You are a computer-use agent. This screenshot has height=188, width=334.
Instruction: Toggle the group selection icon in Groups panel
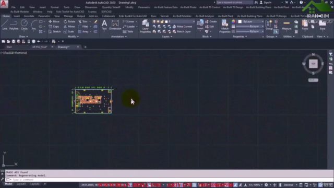coord(276,31)
